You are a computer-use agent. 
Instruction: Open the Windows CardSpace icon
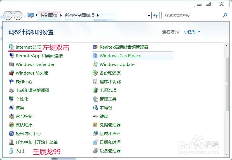[x=95, y=56]
